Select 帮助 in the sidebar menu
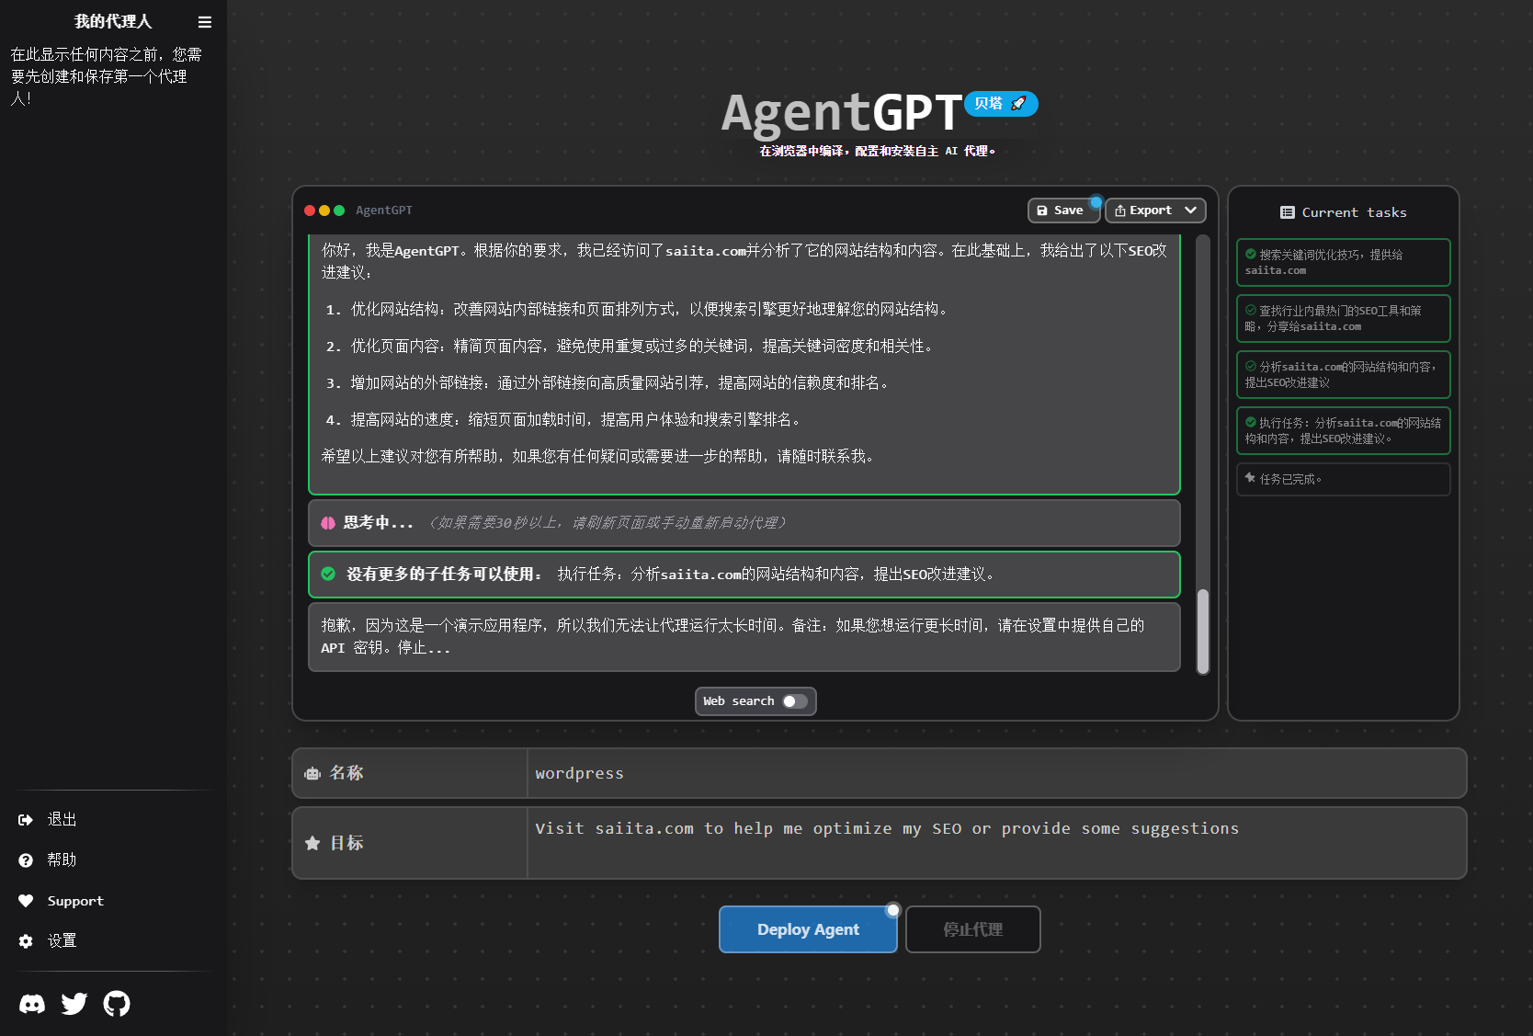Image resolution: width=1533 pixels, height=1036 pixels. 62,860
